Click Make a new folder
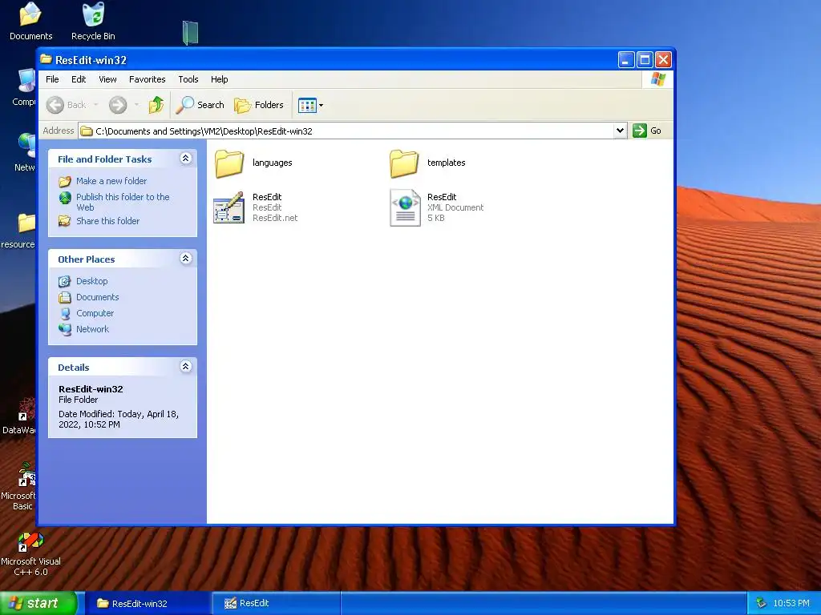Viewport: 821px width, 615px height. click(x=111, y=181)
